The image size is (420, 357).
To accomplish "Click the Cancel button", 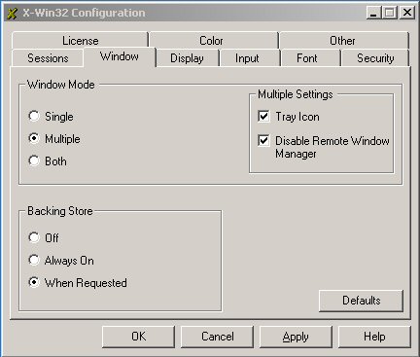I will [217, 337].
